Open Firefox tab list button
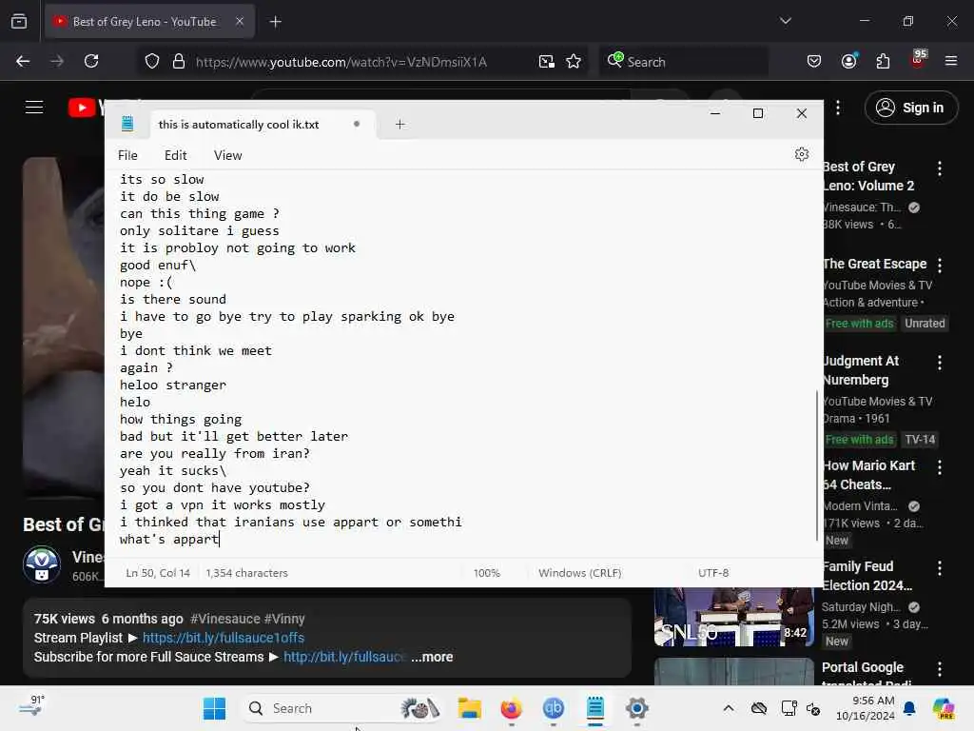The height and width of the screenshot is (731, 974). pos(19,22)
